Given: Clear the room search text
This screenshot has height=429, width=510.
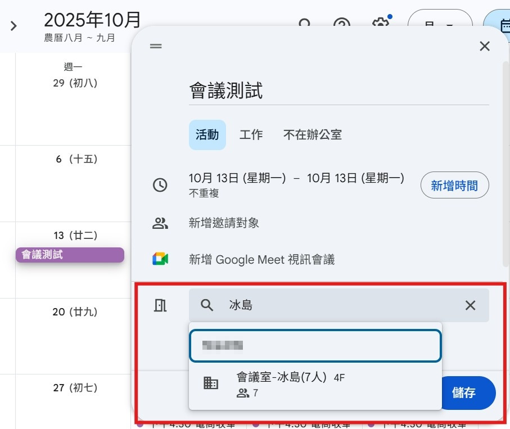Looking at the screenshot, I should (x=470, y=305).
